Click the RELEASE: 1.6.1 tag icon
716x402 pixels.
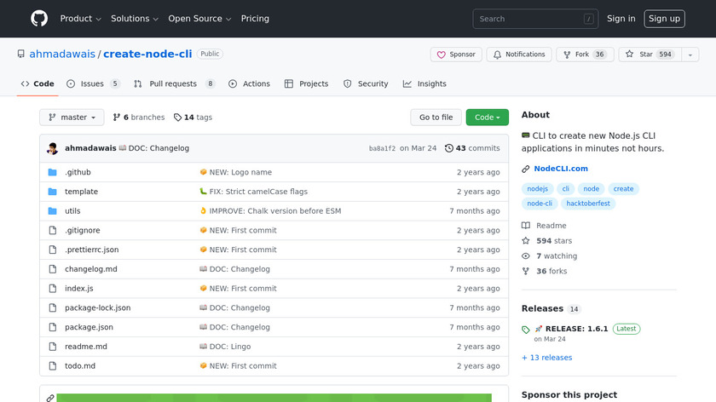(x=526, y=329)
